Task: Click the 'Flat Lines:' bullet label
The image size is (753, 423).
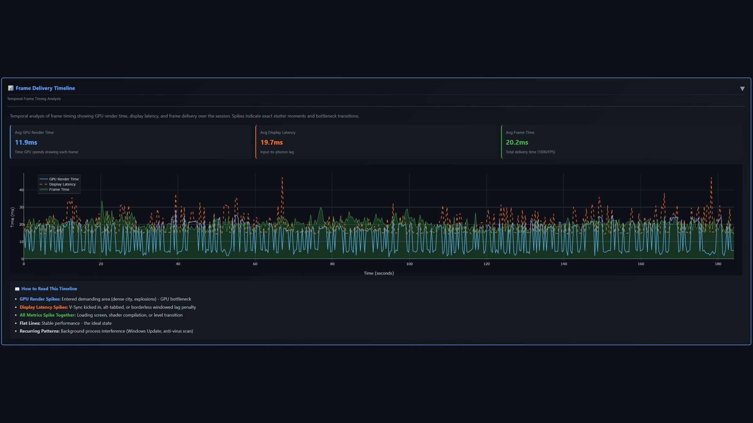Action: 30,323
